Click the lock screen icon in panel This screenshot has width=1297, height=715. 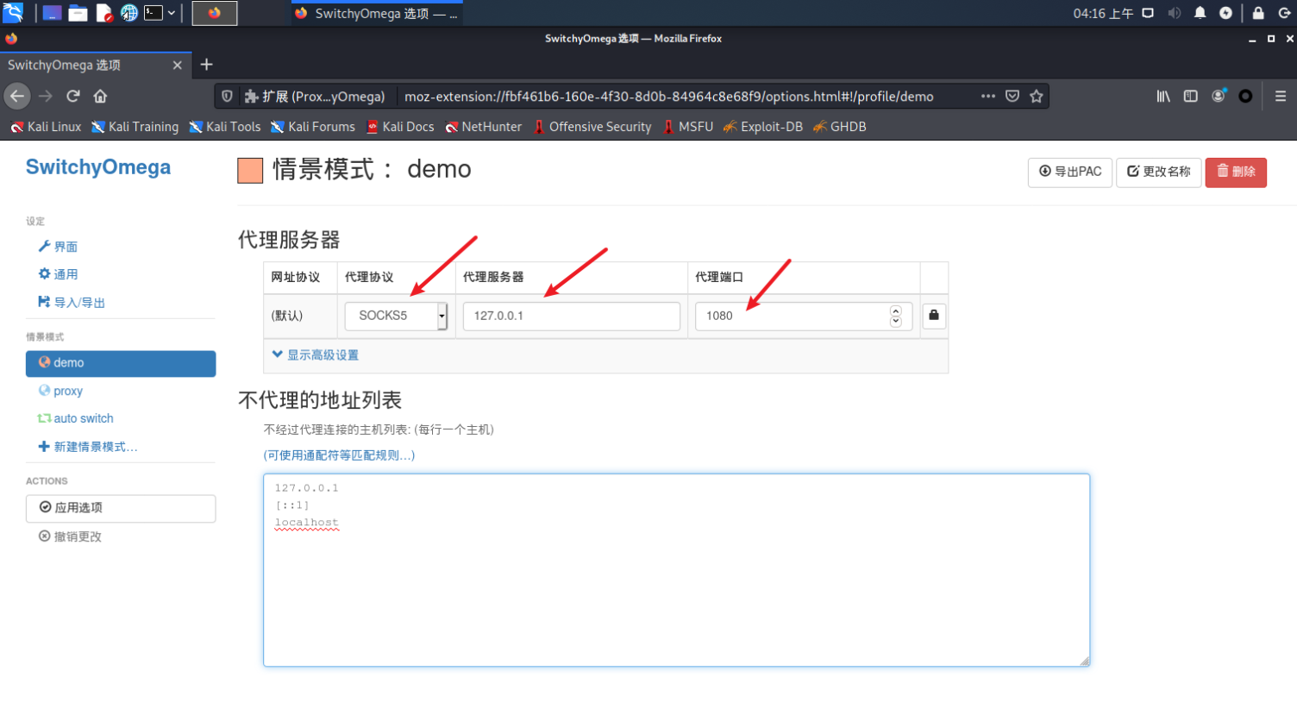[x=1258, y=13]
